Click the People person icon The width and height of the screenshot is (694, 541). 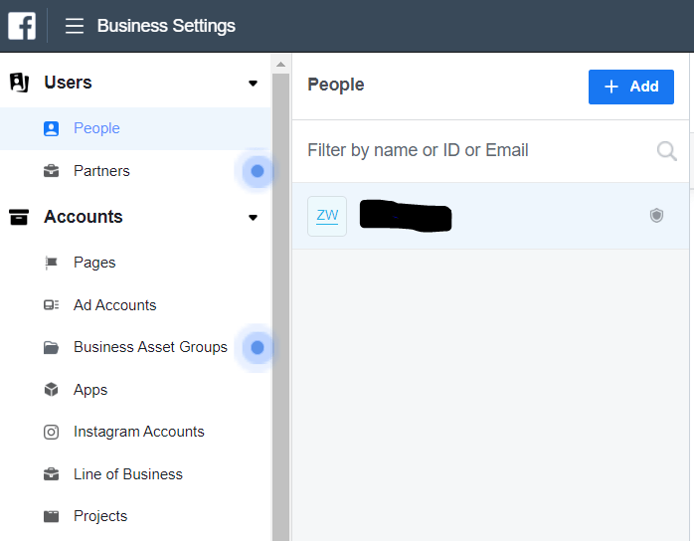pyautogui.click(x=51, y=128)
